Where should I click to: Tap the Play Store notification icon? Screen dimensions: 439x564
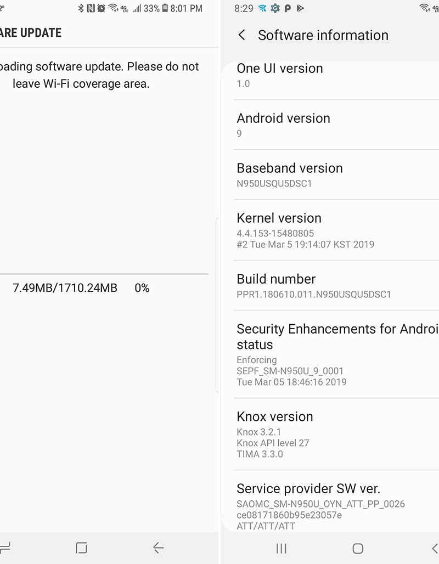click(300, 8)
